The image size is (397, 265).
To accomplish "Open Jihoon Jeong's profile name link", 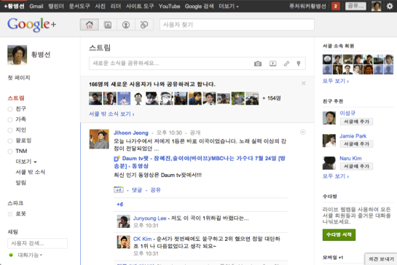I will click(131, 132).
